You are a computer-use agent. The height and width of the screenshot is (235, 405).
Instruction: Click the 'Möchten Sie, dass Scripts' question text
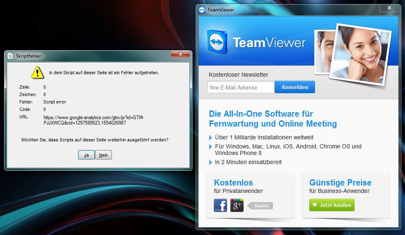[95, 140]
